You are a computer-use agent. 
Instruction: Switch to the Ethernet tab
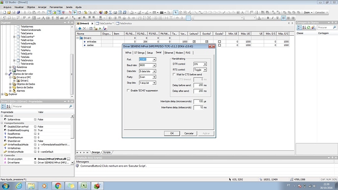point(169,53)
